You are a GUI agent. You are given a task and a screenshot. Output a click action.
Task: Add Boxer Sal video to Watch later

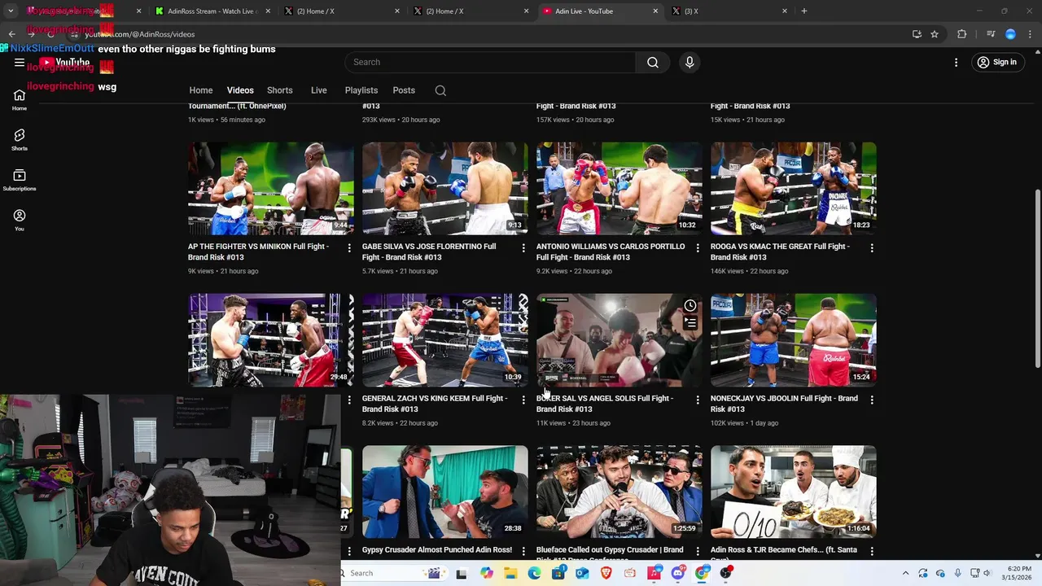pos(690,305)
